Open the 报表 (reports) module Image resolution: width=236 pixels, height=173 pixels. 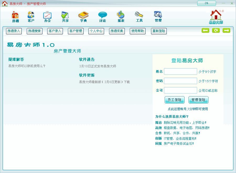coord(121,16)
